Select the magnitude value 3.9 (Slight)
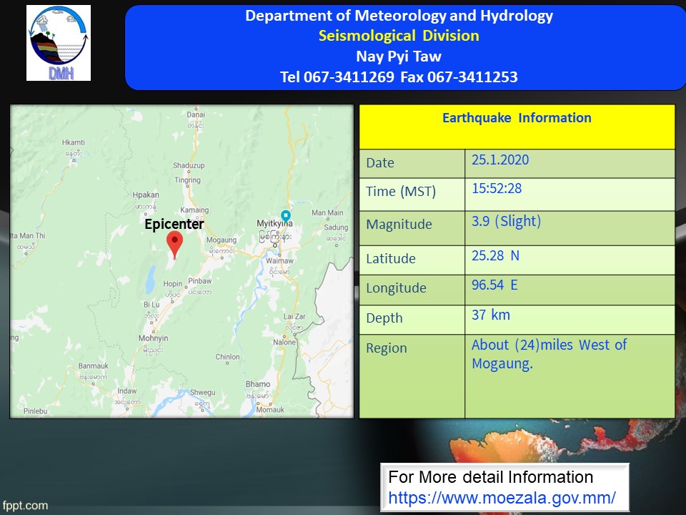Viewport: 686px width, 515px height. (506, 222)
